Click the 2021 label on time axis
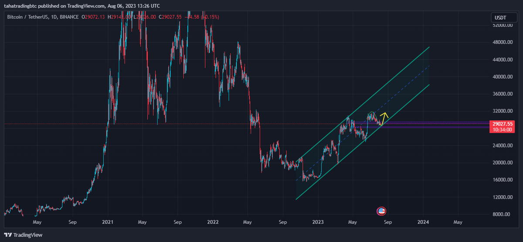The width and height of the screenshot is (523, 242). point(108,222)
